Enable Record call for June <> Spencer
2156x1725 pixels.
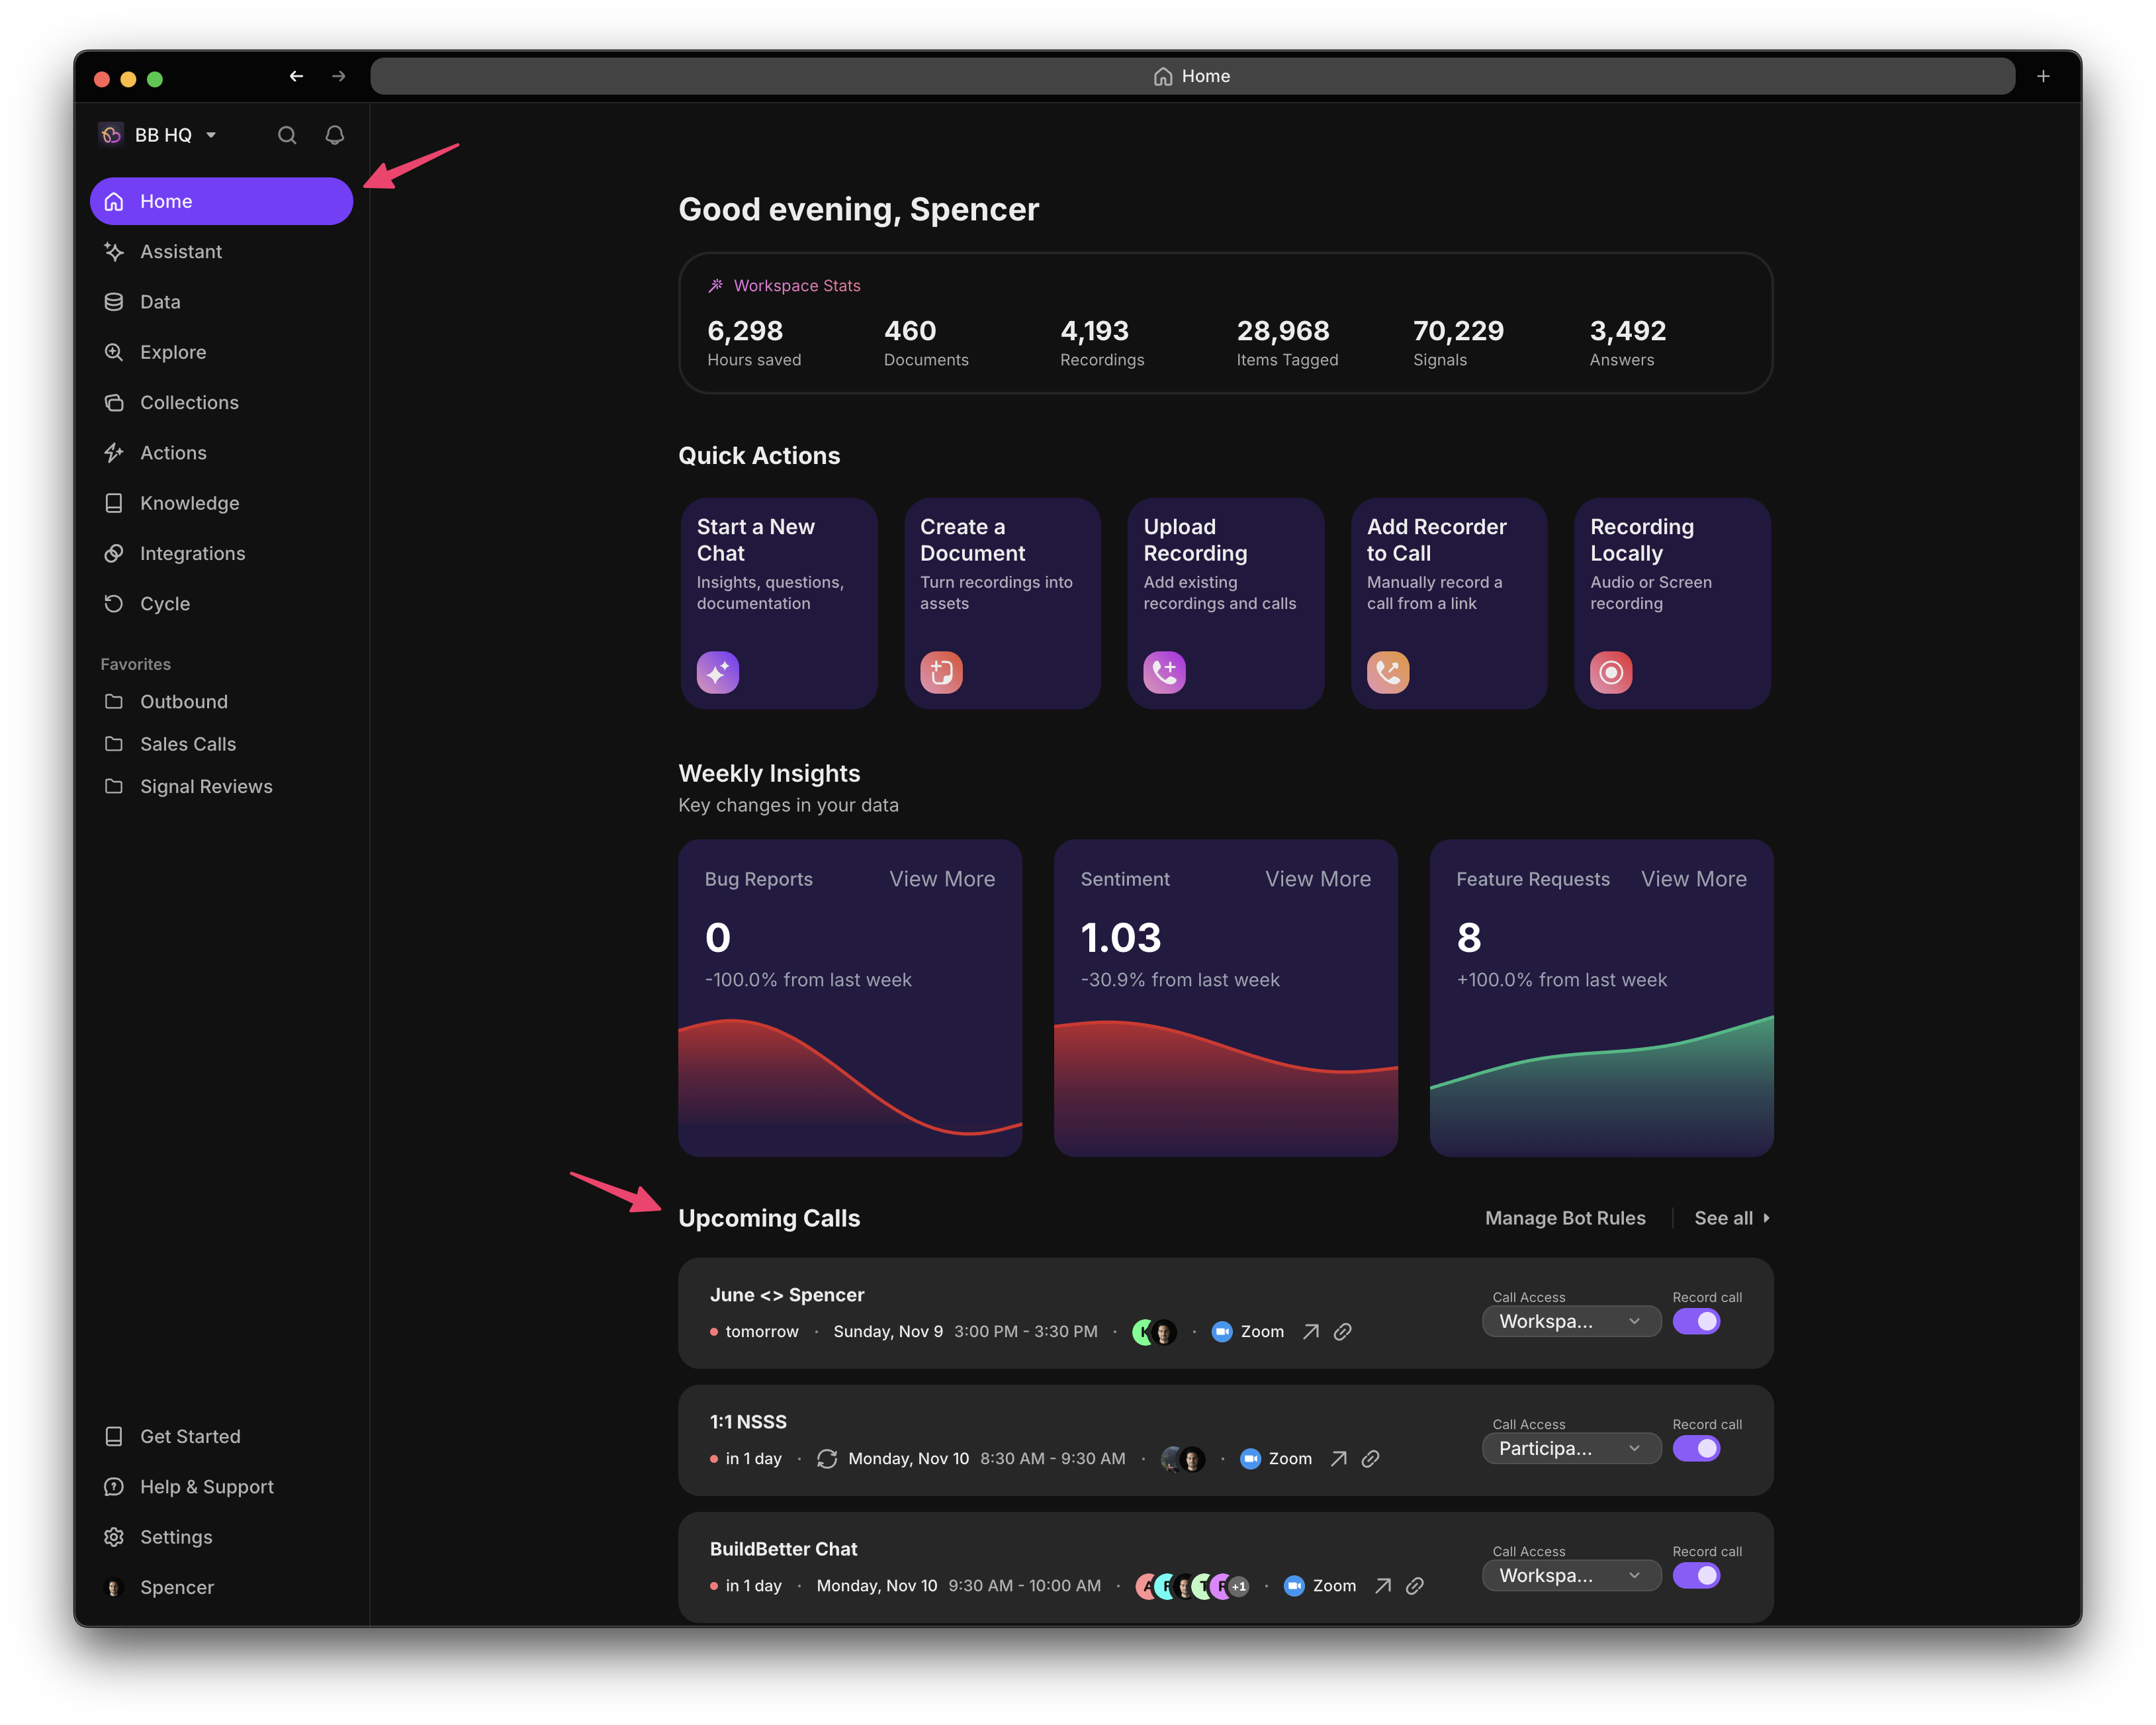click(1696, 1321)
